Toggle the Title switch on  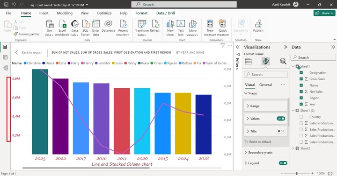[281, 131]
